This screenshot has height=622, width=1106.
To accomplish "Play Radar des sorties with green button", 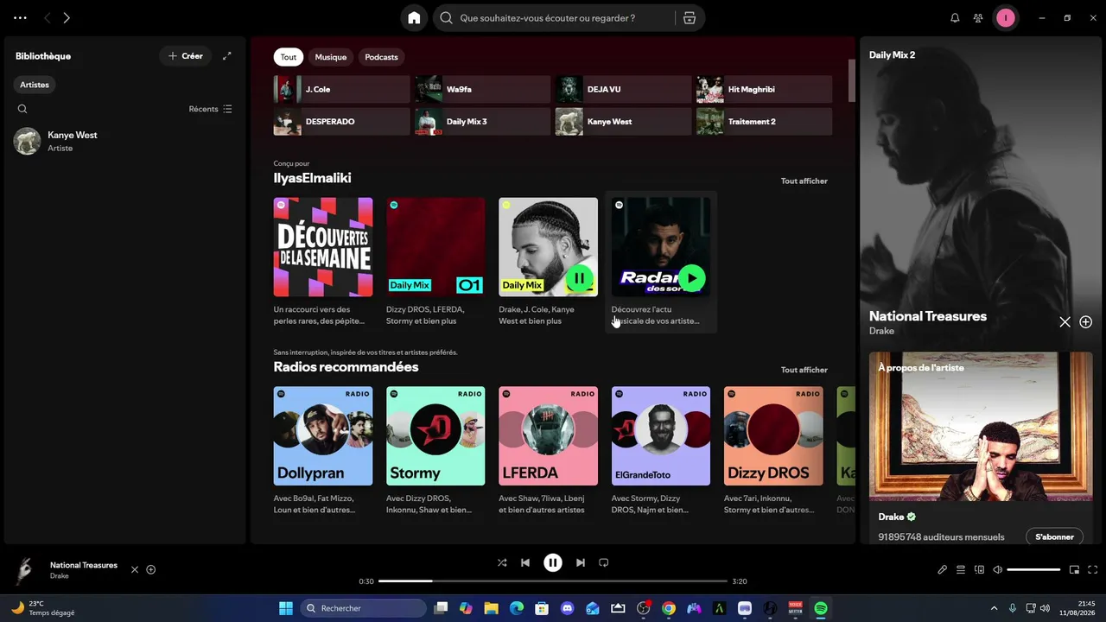I will click(692, 278).
